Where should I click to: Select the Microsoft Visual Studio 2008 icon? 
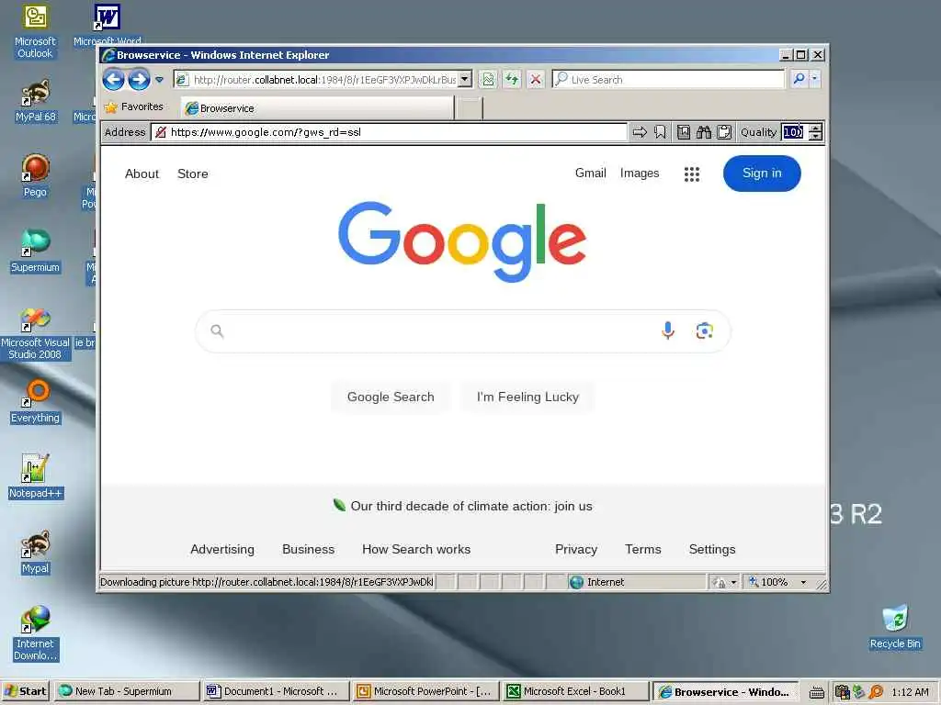point(35,333)
